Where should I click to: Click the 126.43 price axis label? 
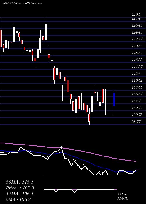(137, 25)
